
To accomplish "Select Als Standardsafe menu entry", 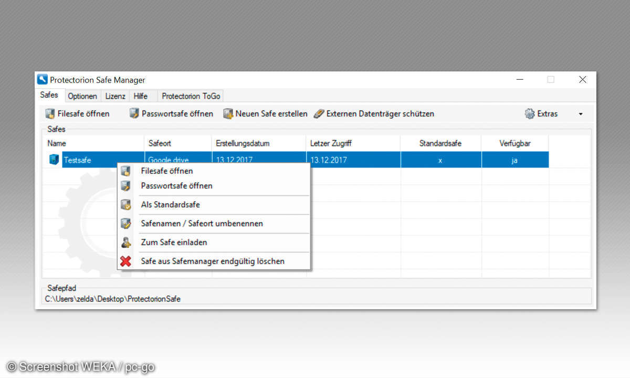I will (214, 205).
